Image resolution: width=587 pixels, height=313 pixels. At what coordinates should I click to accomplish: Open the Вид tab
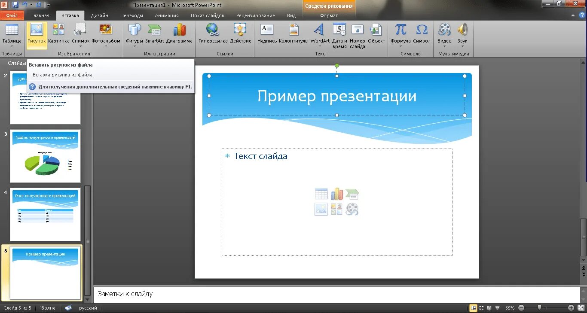coord(291,15)
